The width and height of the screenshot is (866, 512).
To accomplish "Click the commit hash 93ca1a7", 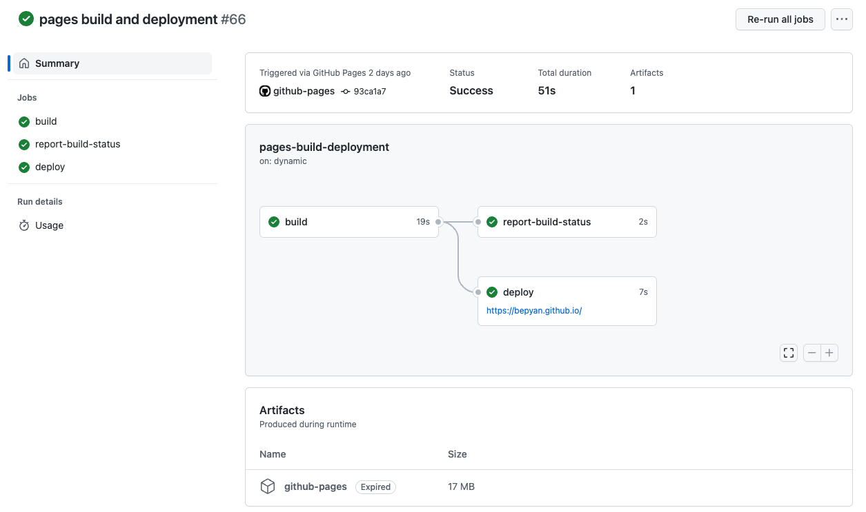I will point(370,91).
